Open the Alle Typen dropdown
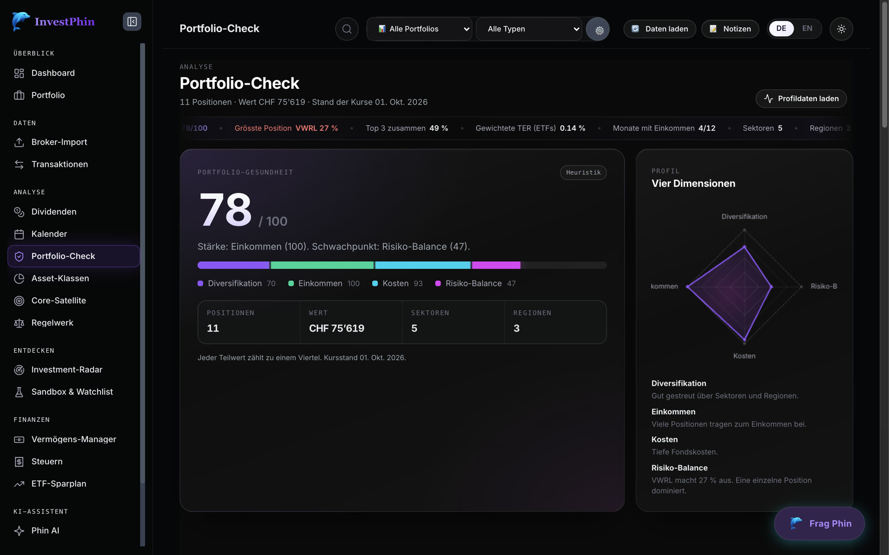The image size is (889, 555). [529, 29]
